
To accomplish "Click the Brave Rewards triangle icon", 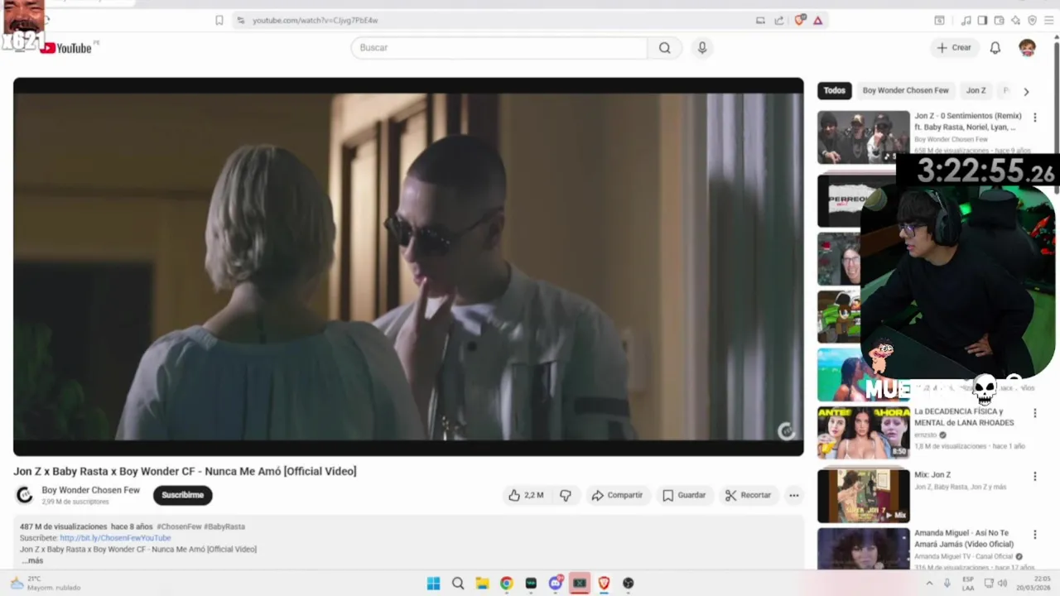I will coord(817,21).
